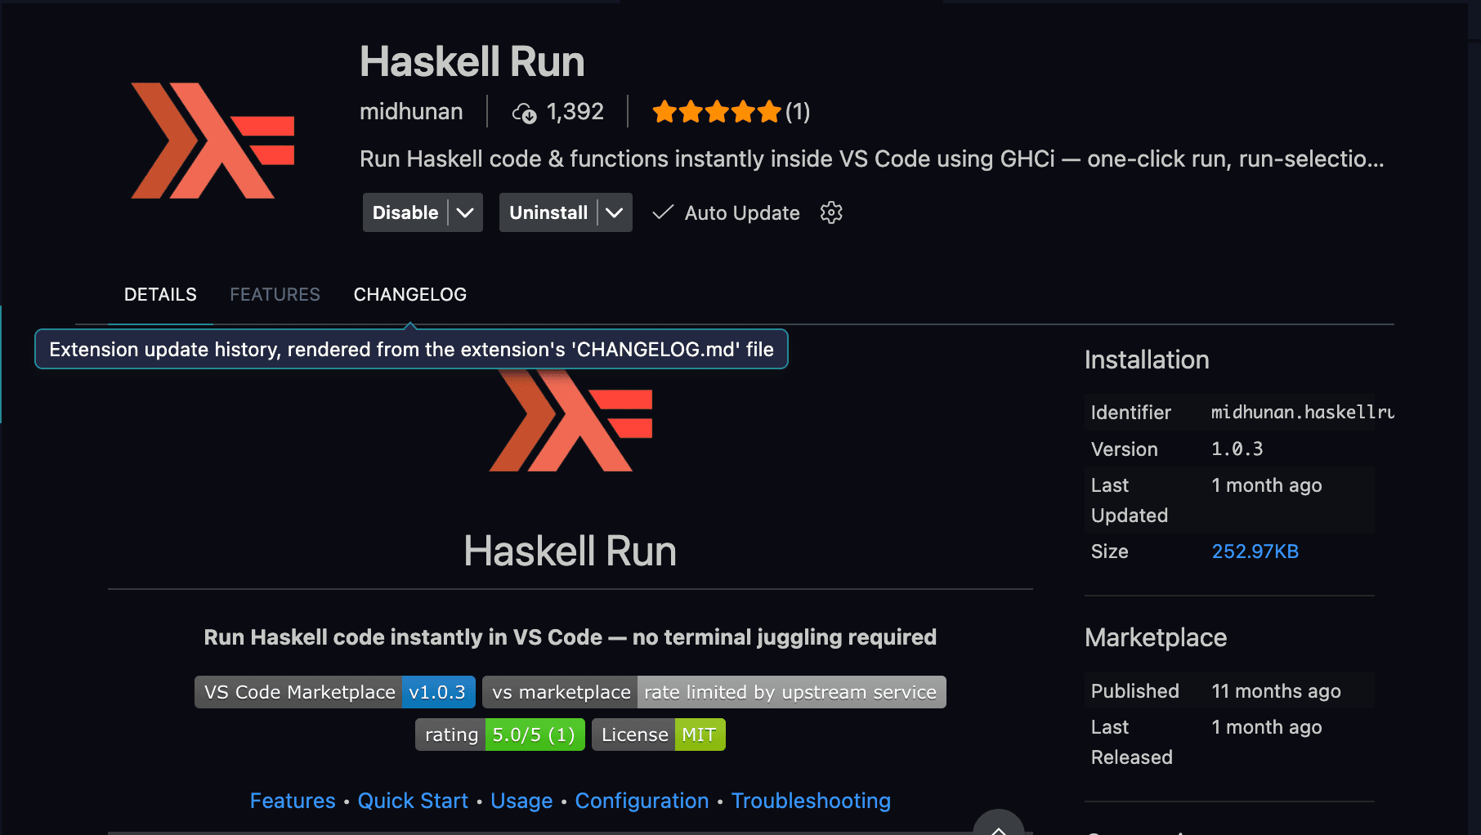Click the large Haskell Run extension logo

pyautogui.click(x=213, y=141)
